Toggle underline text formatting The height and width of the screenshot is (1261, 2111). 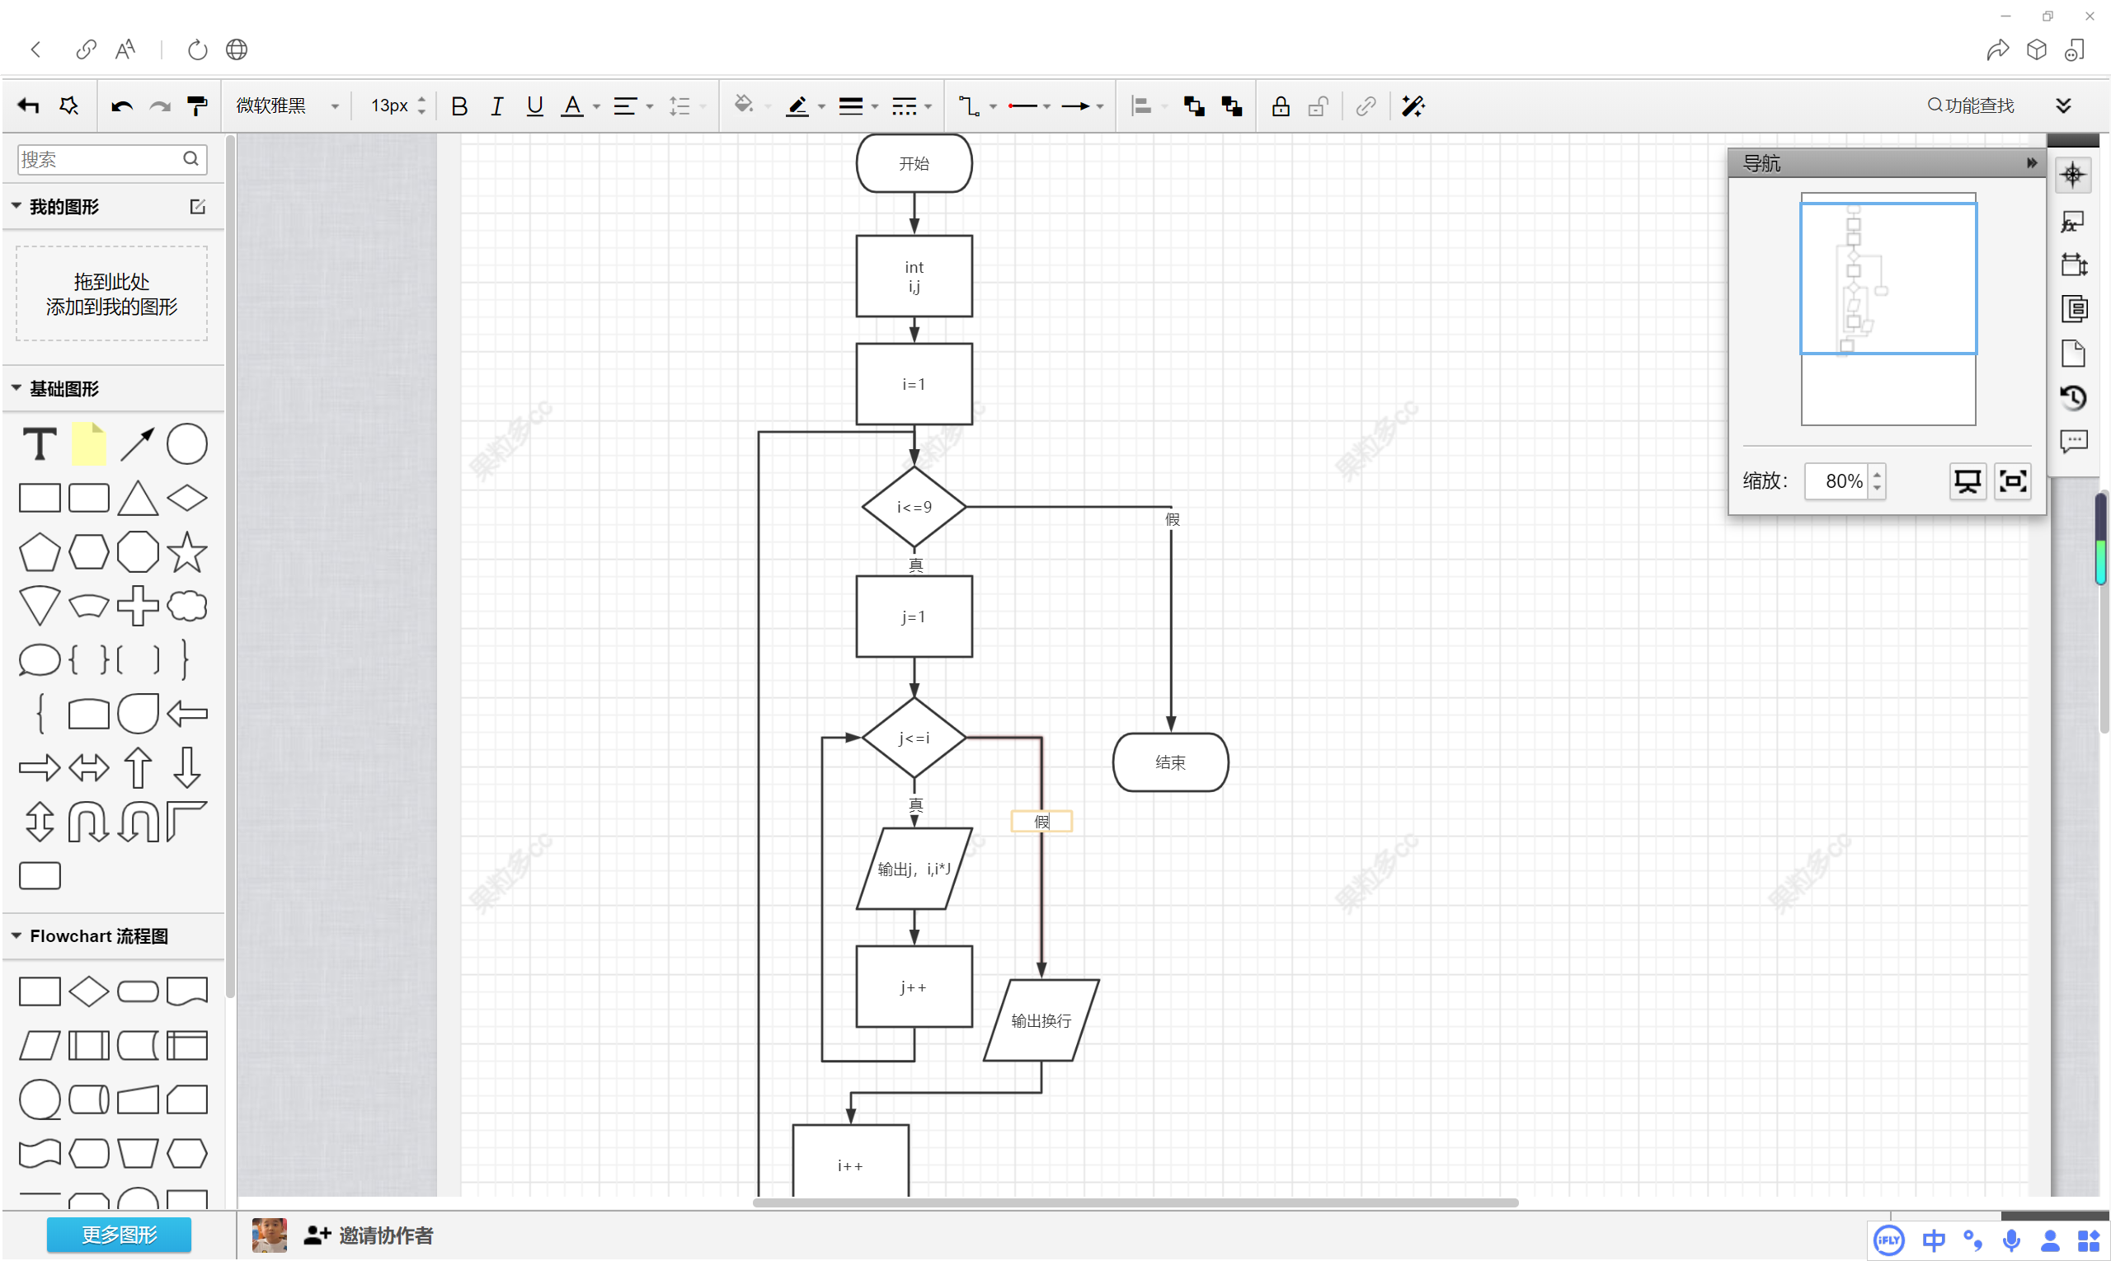(x=534, y=106)
